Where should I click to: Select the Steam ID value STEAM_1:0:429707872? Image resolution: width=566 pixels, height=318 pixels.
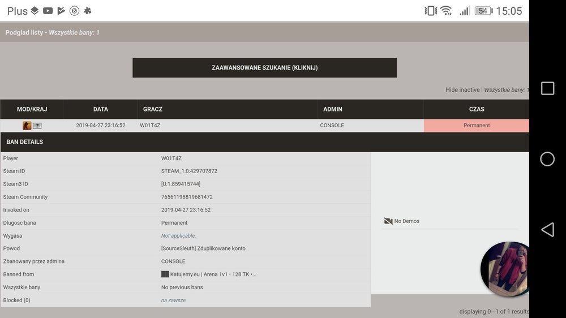[189, 171]
